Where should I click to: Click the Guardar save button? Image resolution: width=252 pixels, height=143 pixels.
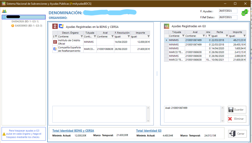tap(237, 110)
